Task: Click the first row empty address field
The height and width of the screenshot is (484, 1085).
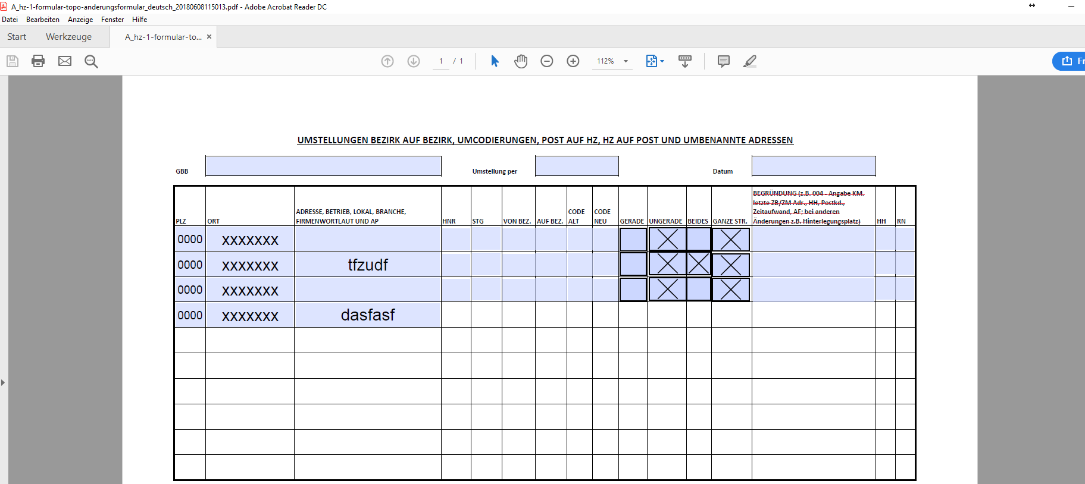Action: pos(368,239)
